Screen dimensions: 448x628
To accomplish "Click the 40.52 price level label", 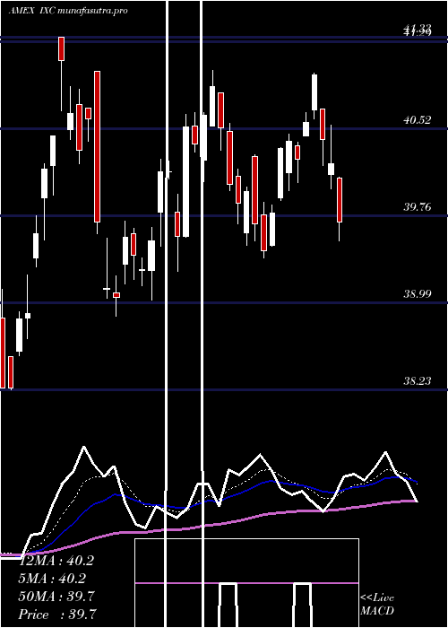I will pyautogui.click(x=418, y=119).
